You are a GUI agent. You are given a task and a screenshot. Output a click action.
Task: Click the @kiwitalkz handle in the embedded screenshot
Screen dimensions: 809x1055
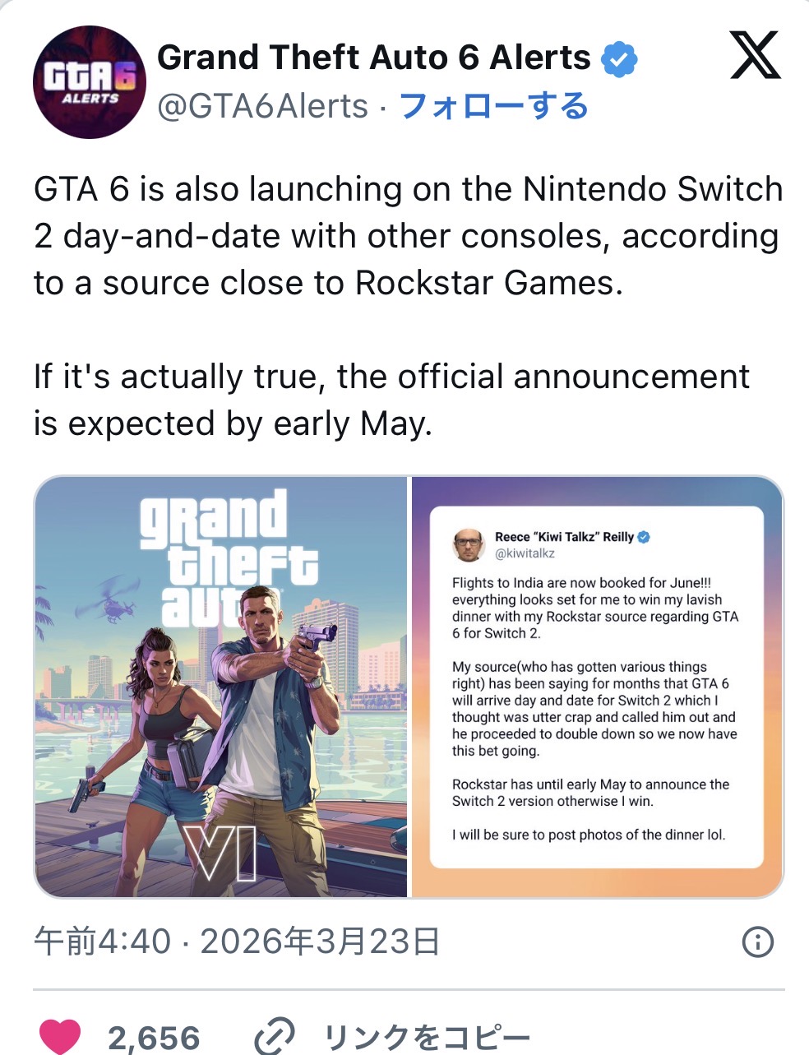pos(525,553)
